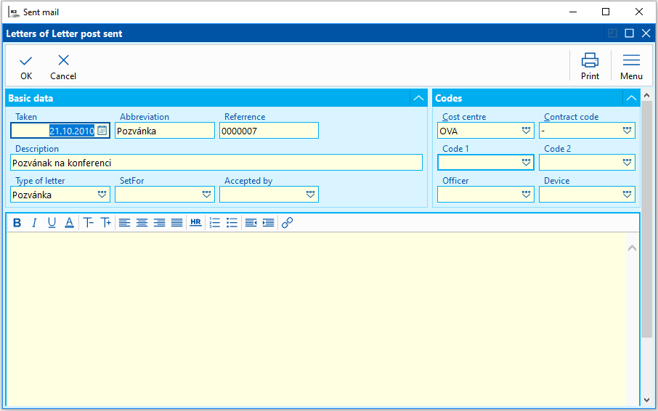The height and width of the screenshot is (411, 658).
Task: Open the hamburger Menu
Action: pos(631,66)
